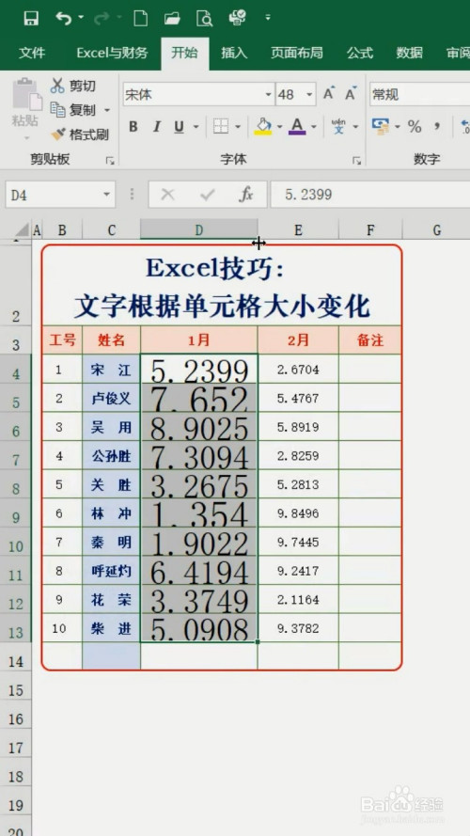
Task: Click the Open folder icon
Action: 172,19
